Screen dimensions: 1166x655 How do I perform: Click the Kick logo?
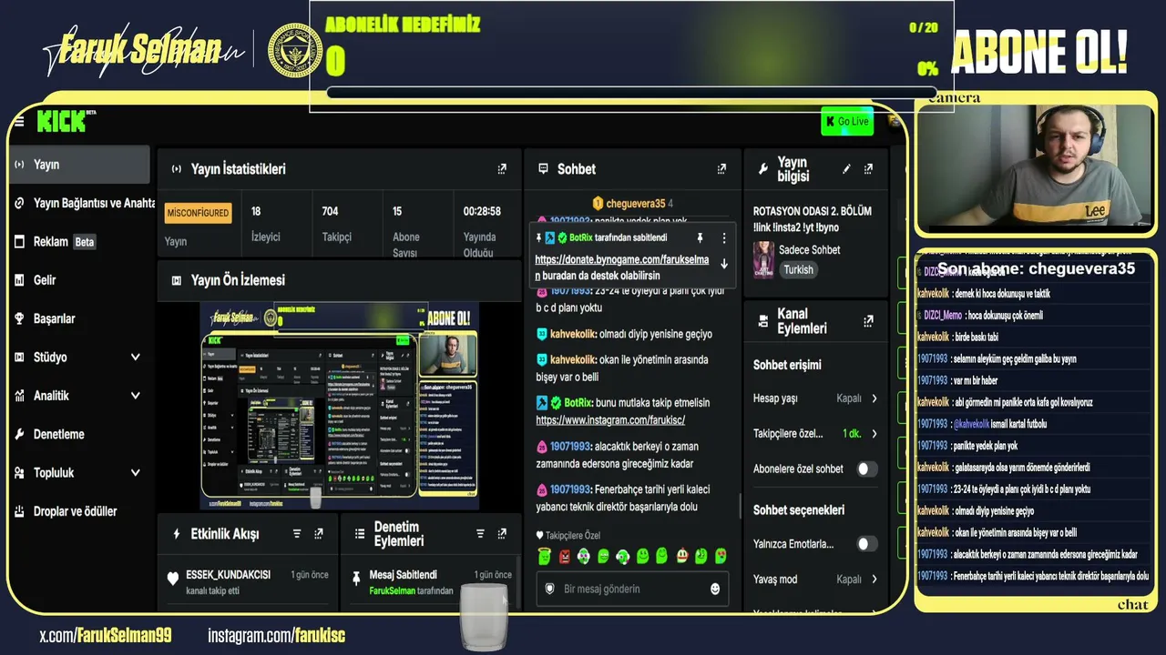pyautogui.click(x=61, y=121)
